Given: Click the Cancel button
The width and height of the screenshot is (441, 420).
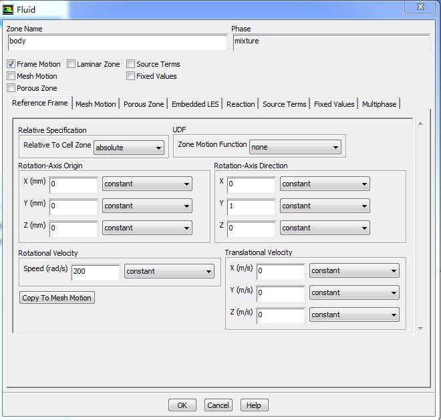Looking at the screenshot, I should coord(218,405).
